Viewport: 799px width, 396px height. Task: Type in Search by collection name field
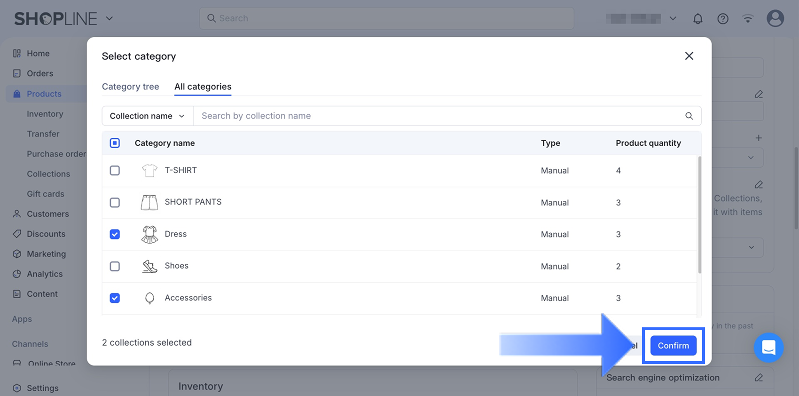[437, 116]
